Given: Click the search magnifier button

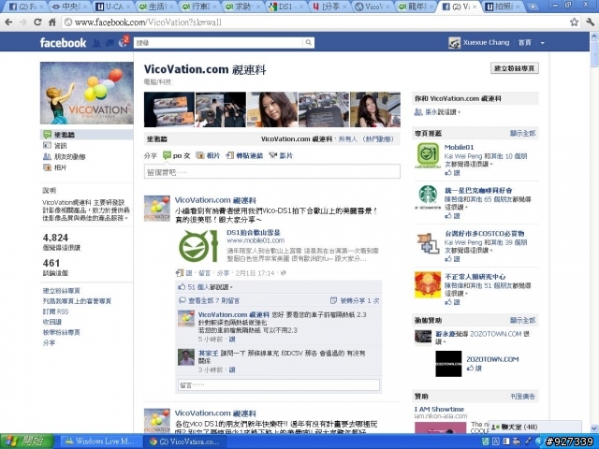Looking at the screenshot, I should click(308, 43).
